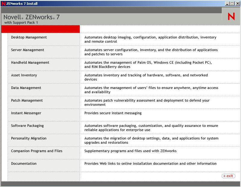Select Personality Migration entry
The image size is (241, 187).
tap(29, 138)
